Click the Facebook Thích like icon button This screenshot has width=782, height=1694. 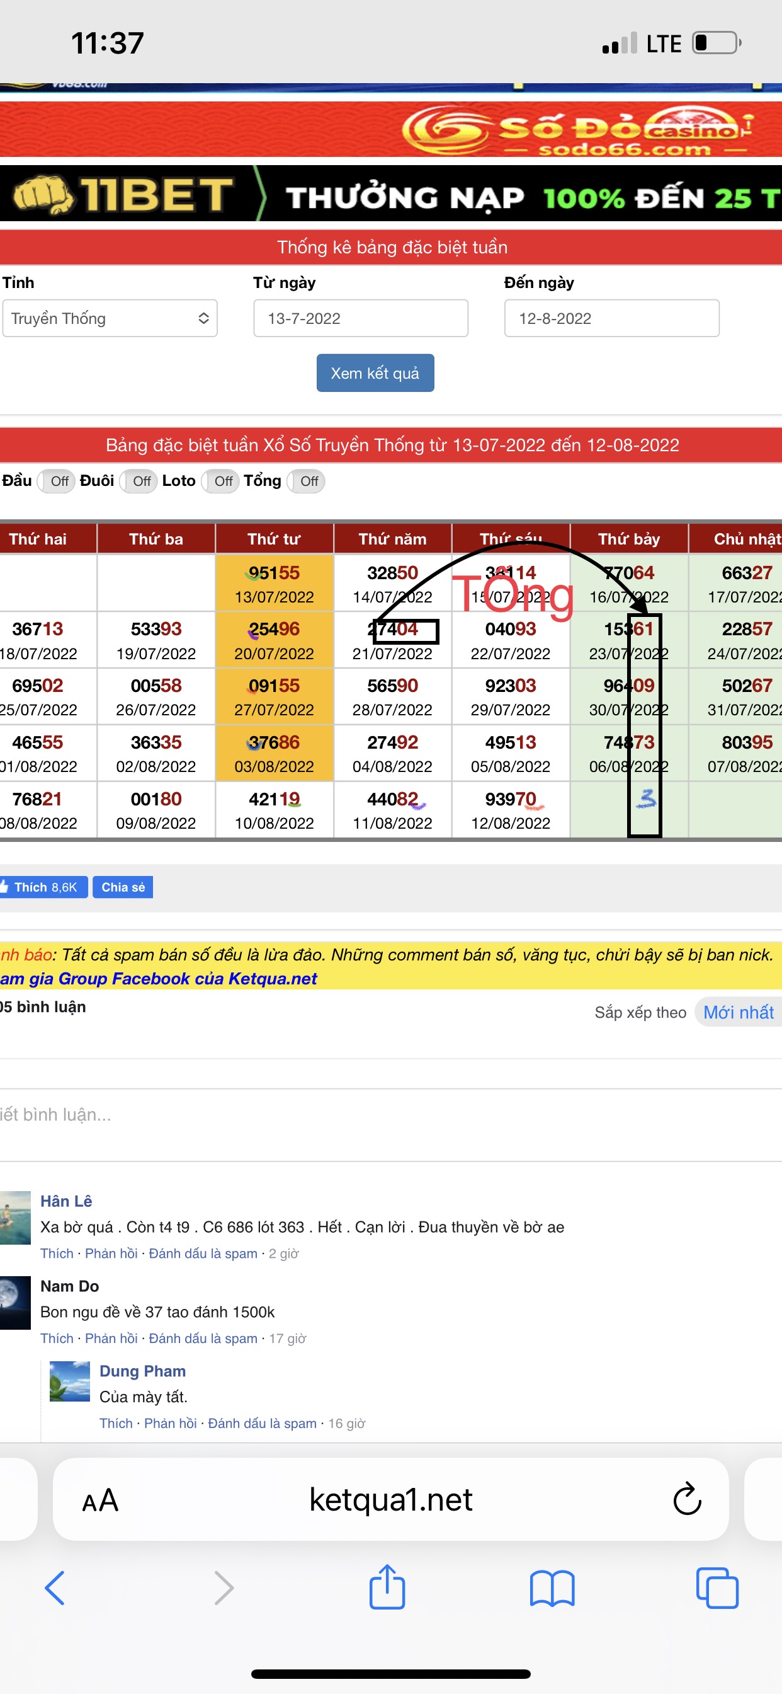[x=43, y=887]
